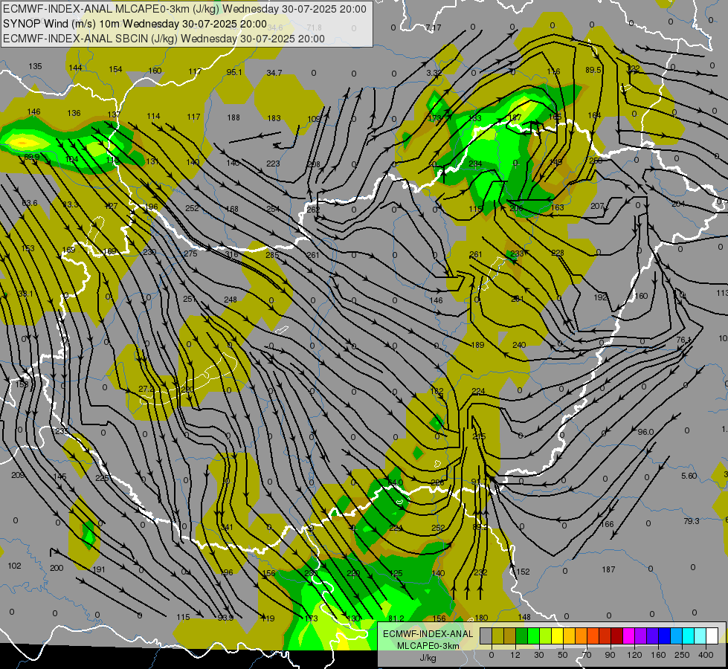Screen dimensions: 728x669
Task: Click the white legend swatch above 400
Action: 712,636
